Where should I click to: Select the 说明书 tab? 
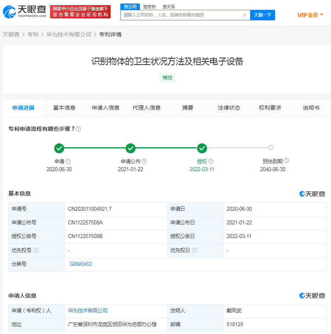[311, 108]
